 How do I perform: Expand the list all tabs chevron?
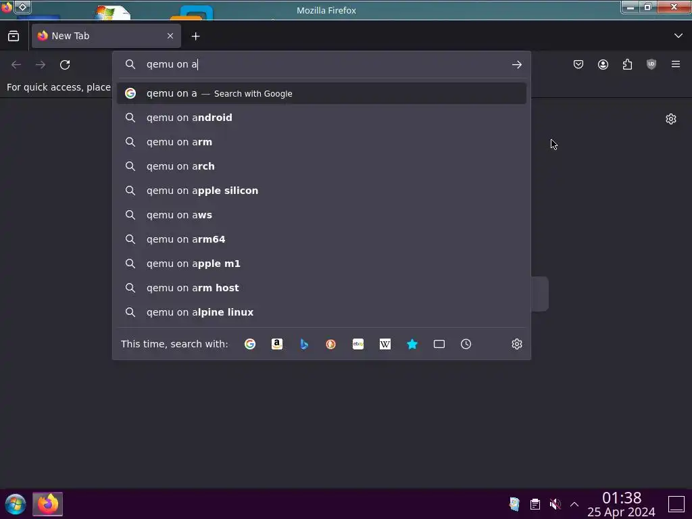678,36
